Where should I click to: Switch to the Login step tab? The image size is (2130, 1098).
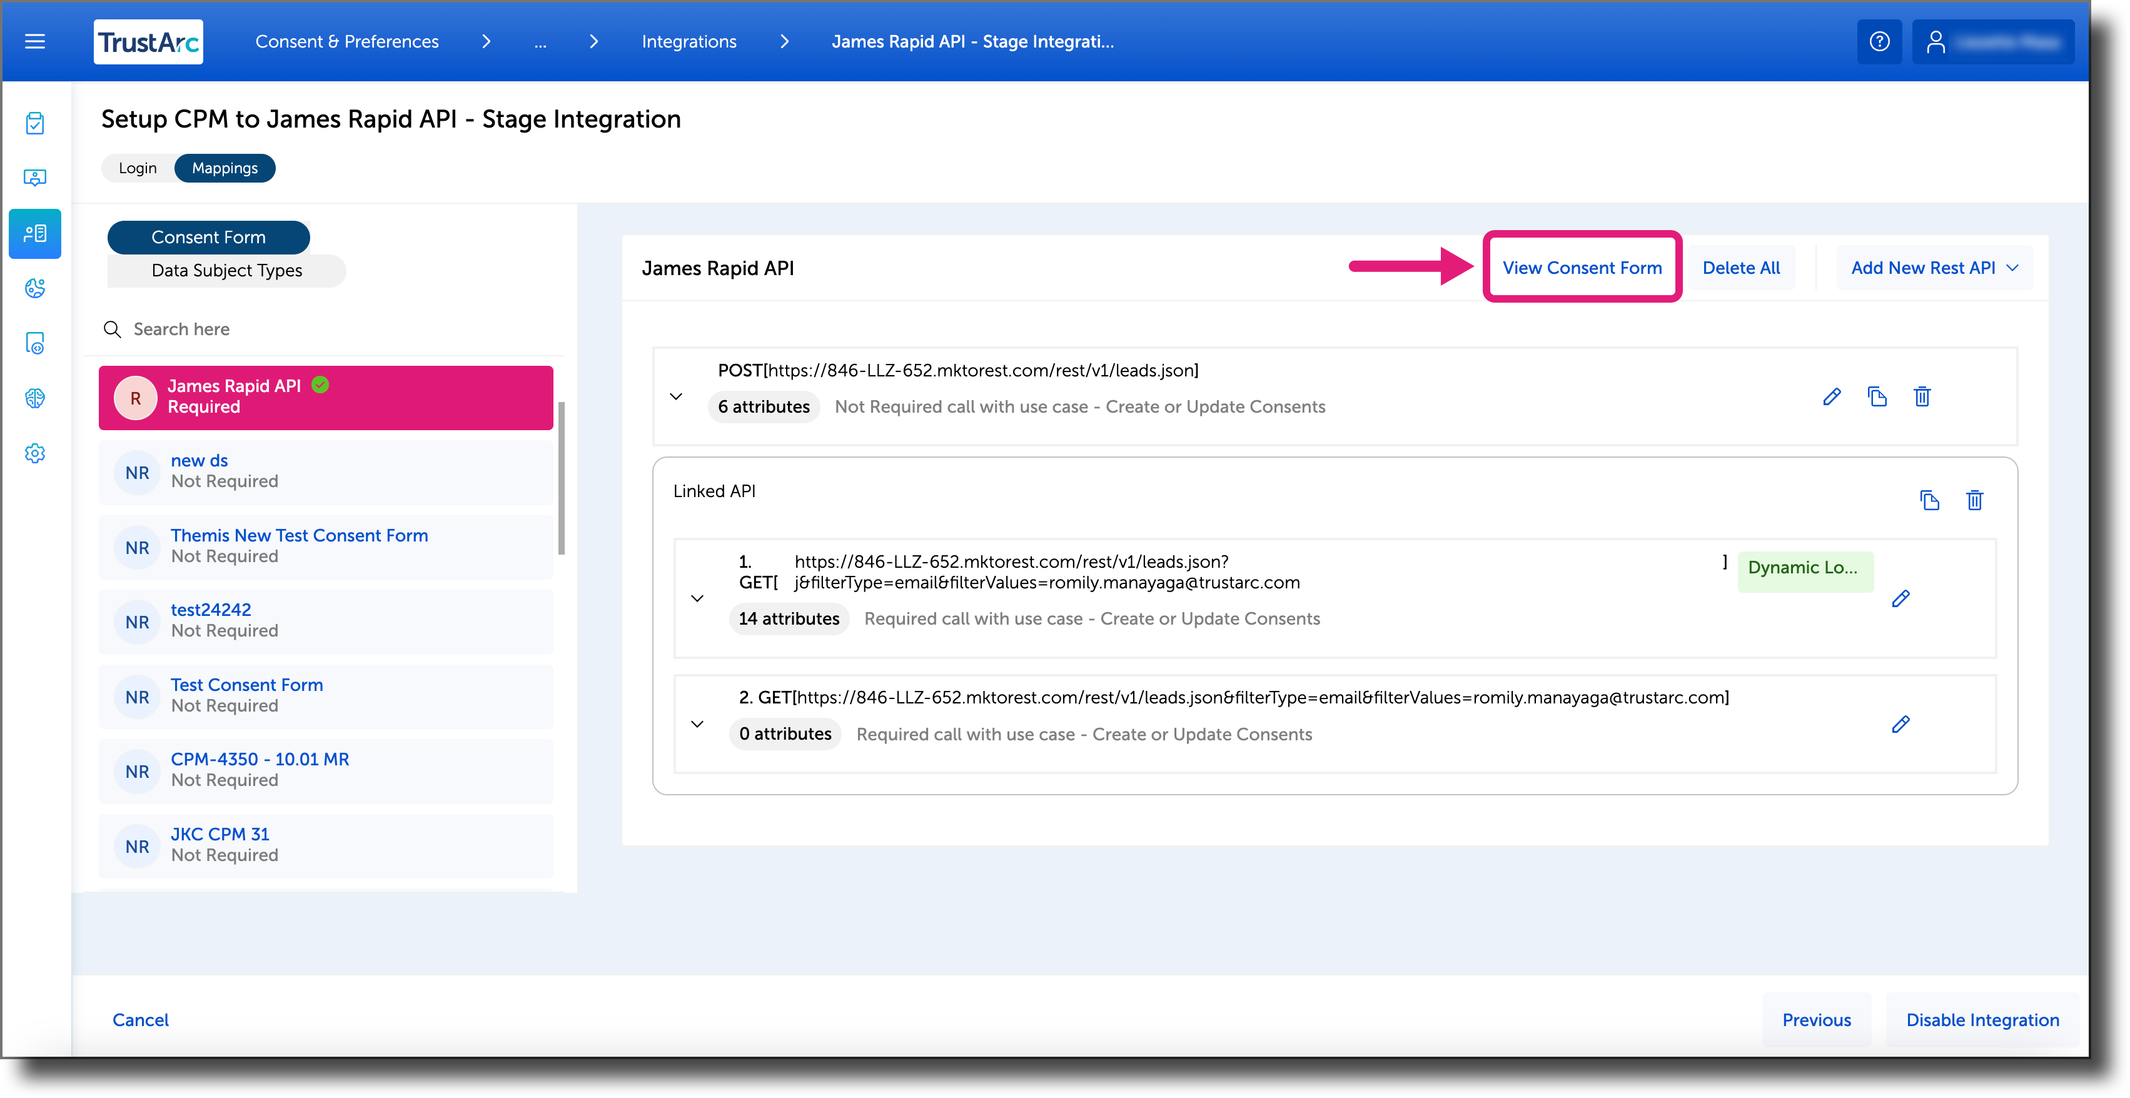click(137, 168)
